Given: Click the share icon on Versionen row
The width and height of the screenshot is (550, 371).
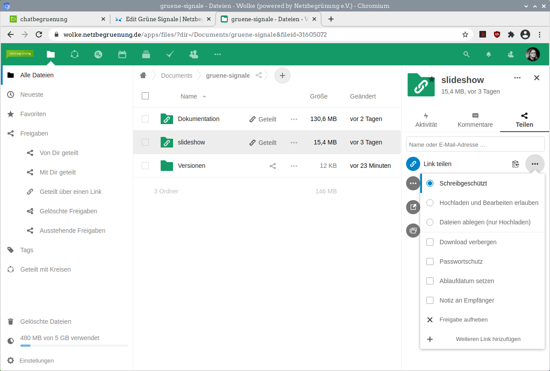Looking at the screenshot, I should coord(273,166).
